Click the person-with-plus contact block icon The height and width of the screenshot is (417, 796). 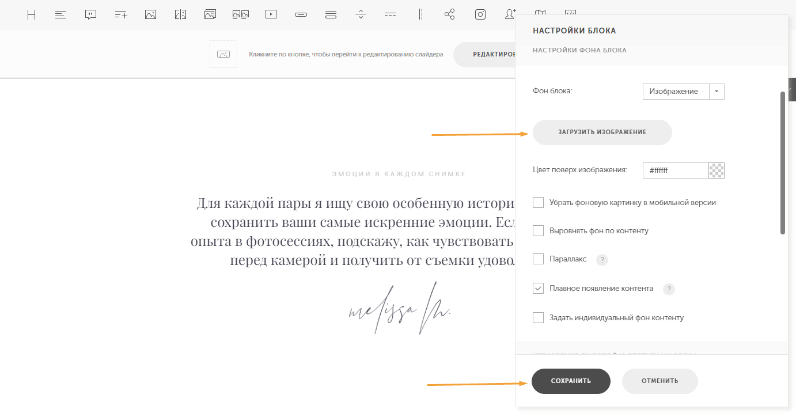click(510, 15)
